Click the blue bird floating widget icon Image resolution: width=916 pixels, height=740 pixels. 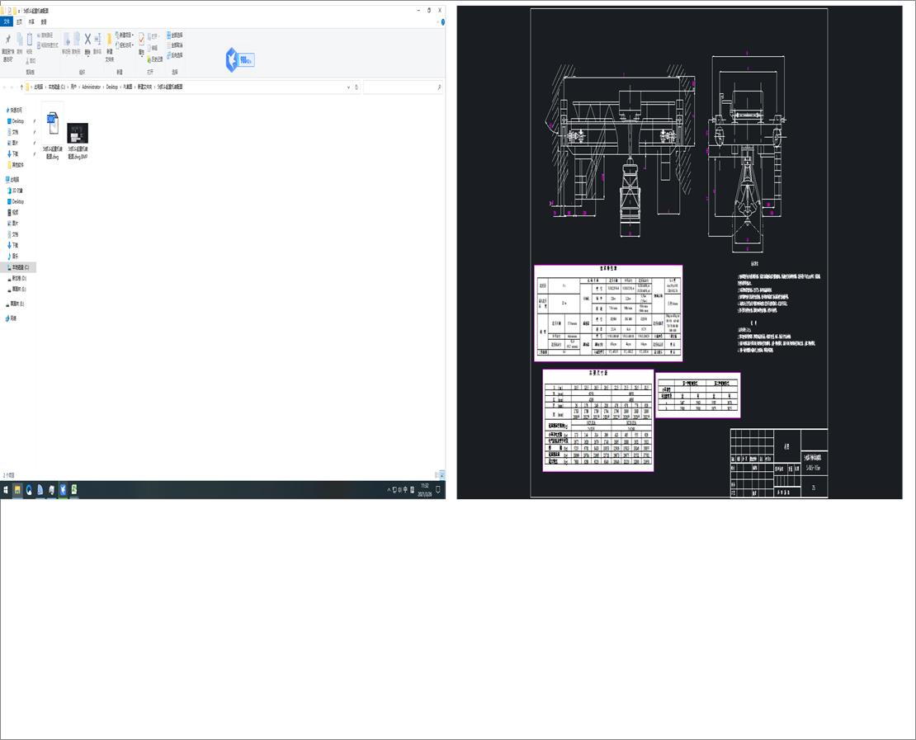tap(233, 59)
